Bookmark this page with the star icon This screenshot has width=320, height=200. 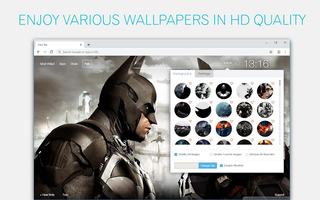(x=270, y=52)
